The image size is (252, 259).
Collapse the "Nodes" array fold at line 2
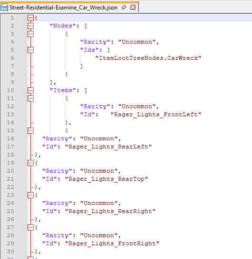click(x=30, y=26)
